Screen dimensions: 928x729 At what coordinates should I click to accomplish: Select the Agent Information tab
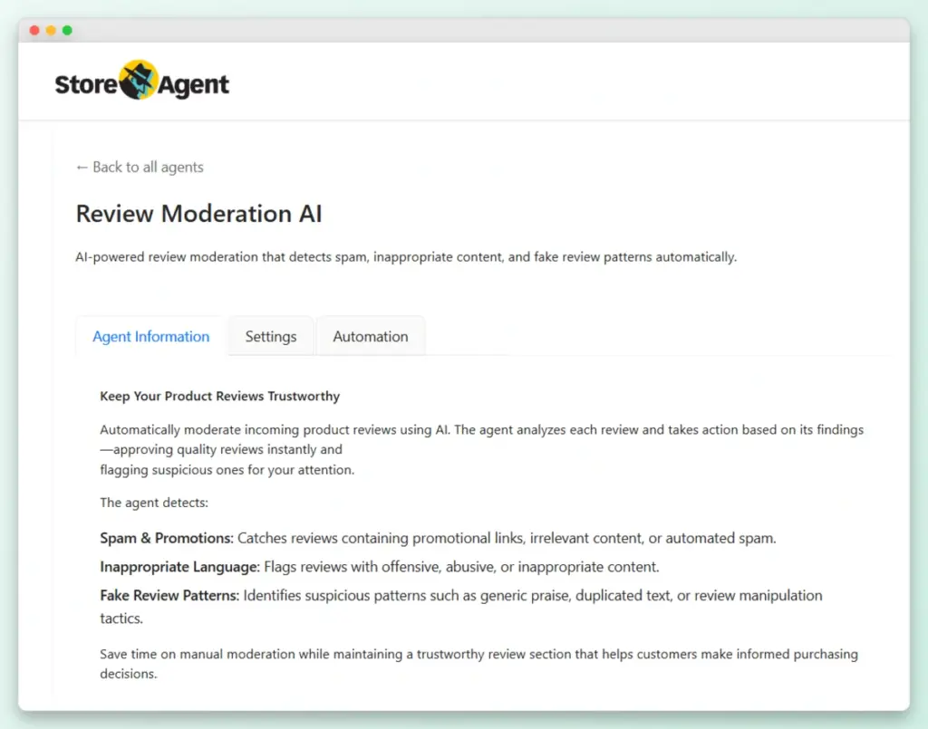coord(150,336)
